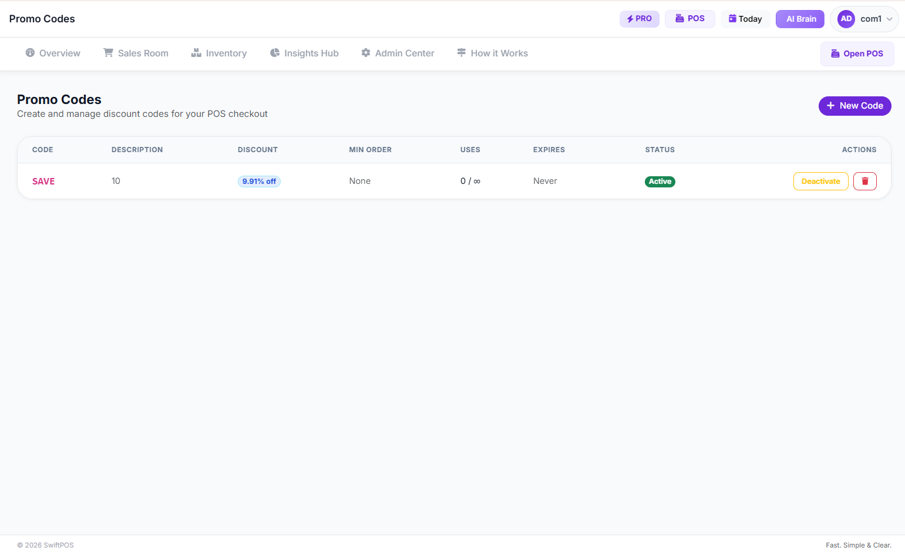Click the Active status badge
905x554 pixels.
[660, 182]
